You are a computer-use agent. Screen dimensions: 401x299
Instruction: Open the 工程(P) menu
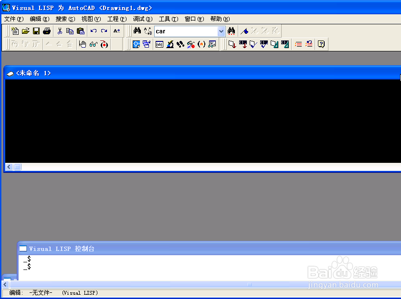(x=117, y=19)
